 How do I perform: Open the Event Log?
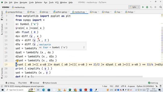point(153,83)
